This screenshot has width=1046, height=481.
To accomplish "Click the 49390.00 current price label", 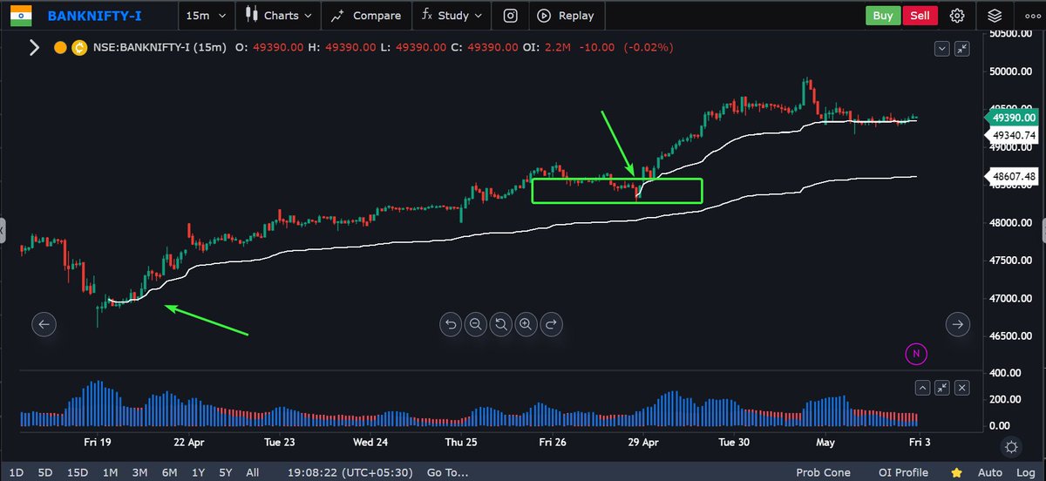I will click(x=1012, y=118).
